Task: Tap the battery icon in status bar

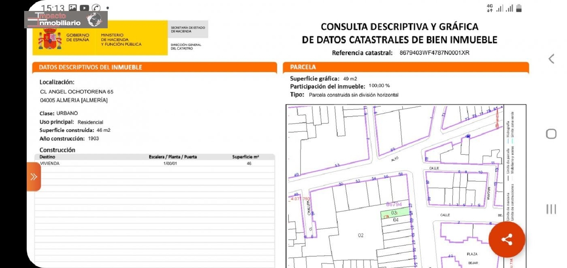Action: coord(519,8)
